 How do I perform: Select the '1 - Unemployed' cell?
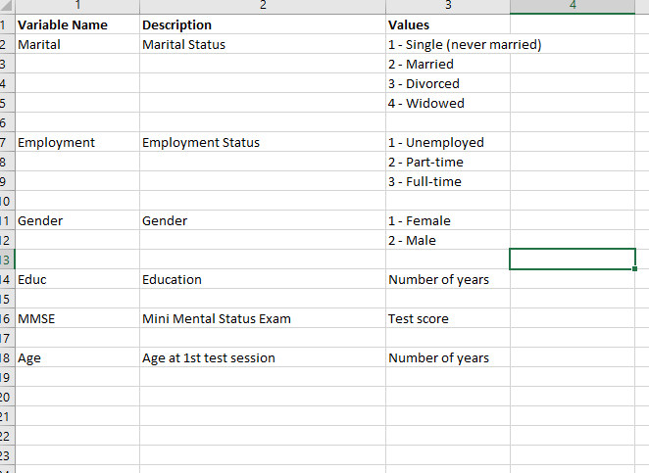(x=448, y=142)
